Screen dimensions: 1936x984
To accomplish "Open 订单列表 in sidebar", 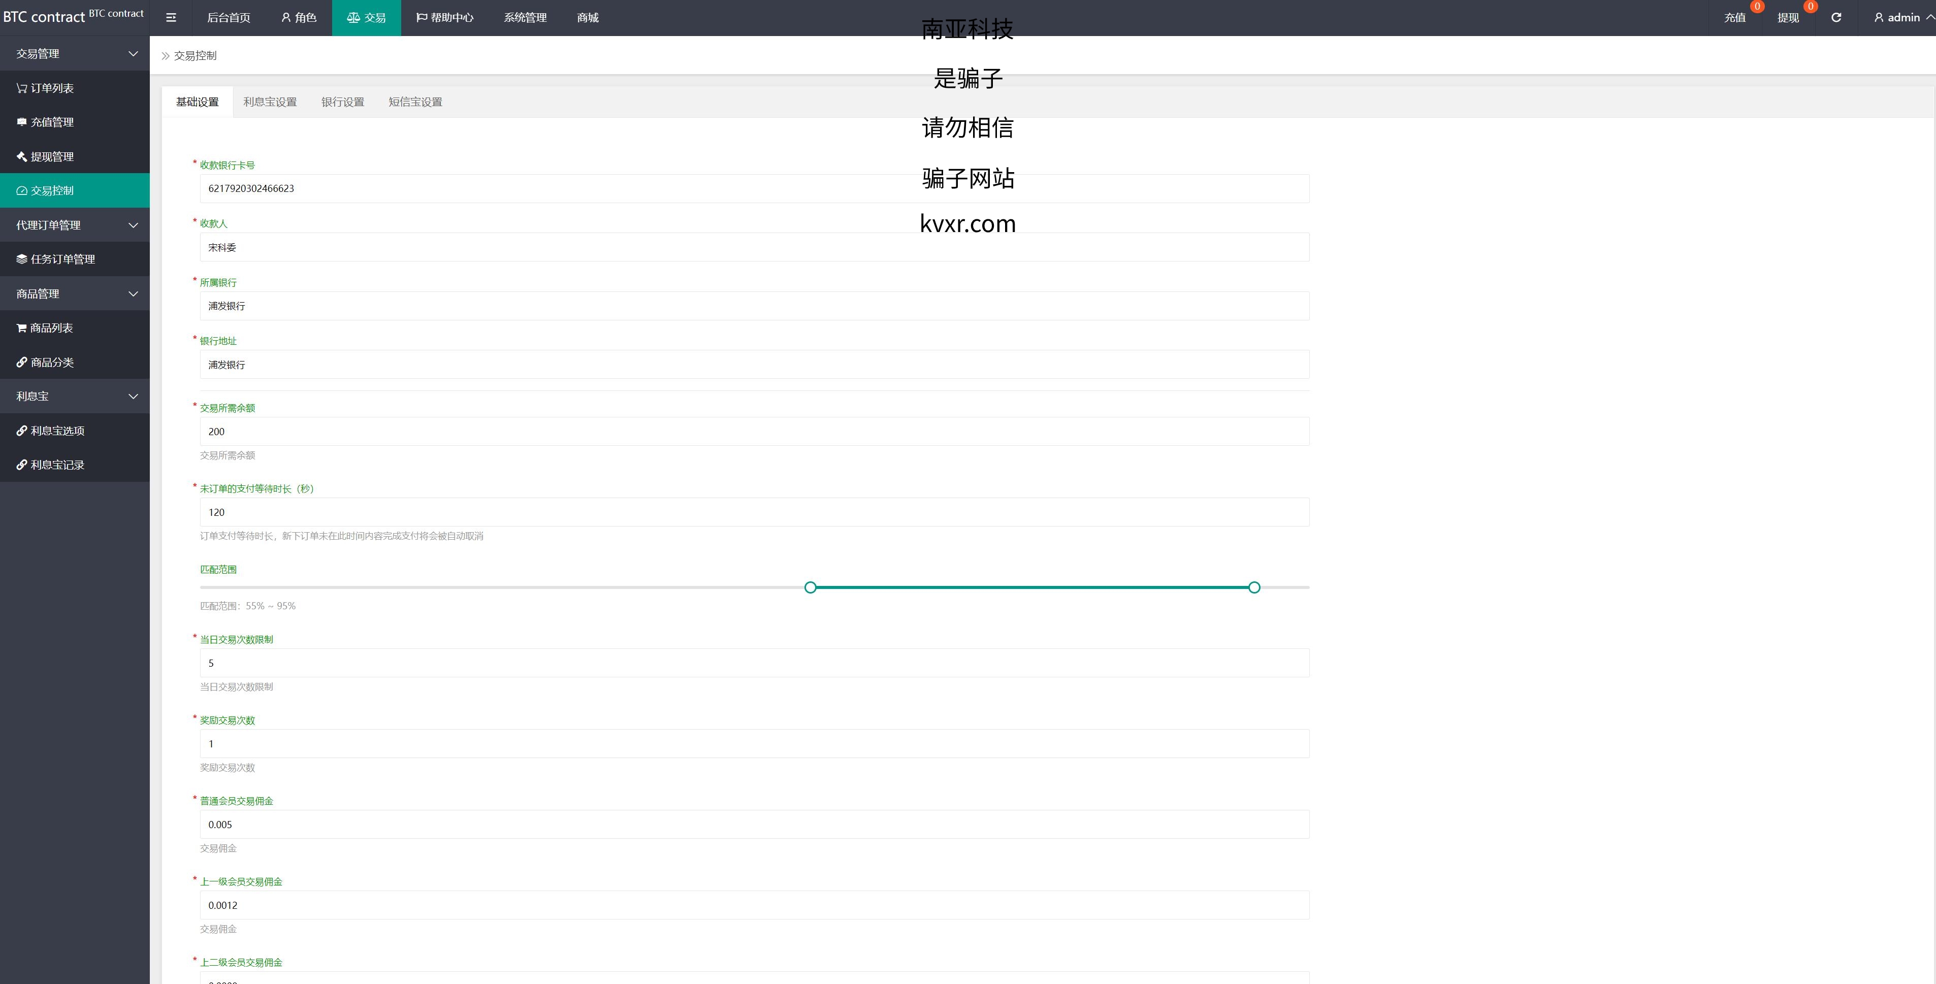I will coord(75,88).
